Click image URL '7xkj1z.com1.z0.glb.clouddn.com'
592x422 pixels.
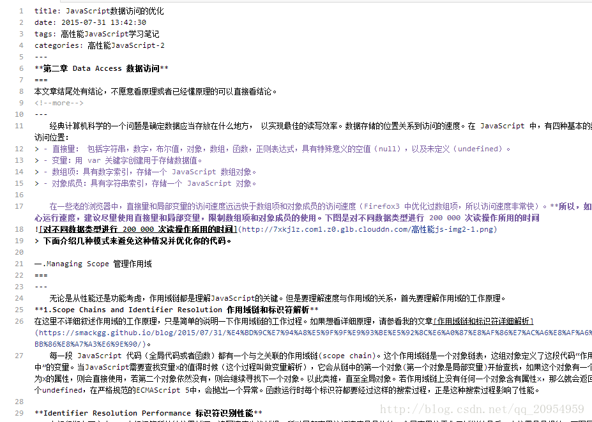click(326, 229)
